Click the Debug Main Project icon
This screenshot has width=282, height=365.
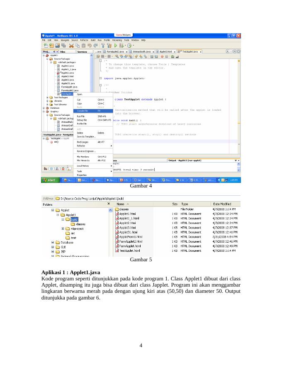[122, 46]
